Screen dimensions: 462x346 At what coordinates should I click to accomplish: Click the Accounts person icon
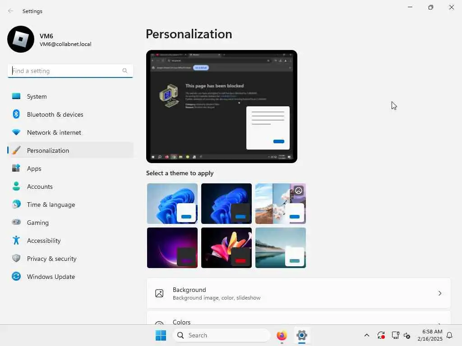click(16, 186)
